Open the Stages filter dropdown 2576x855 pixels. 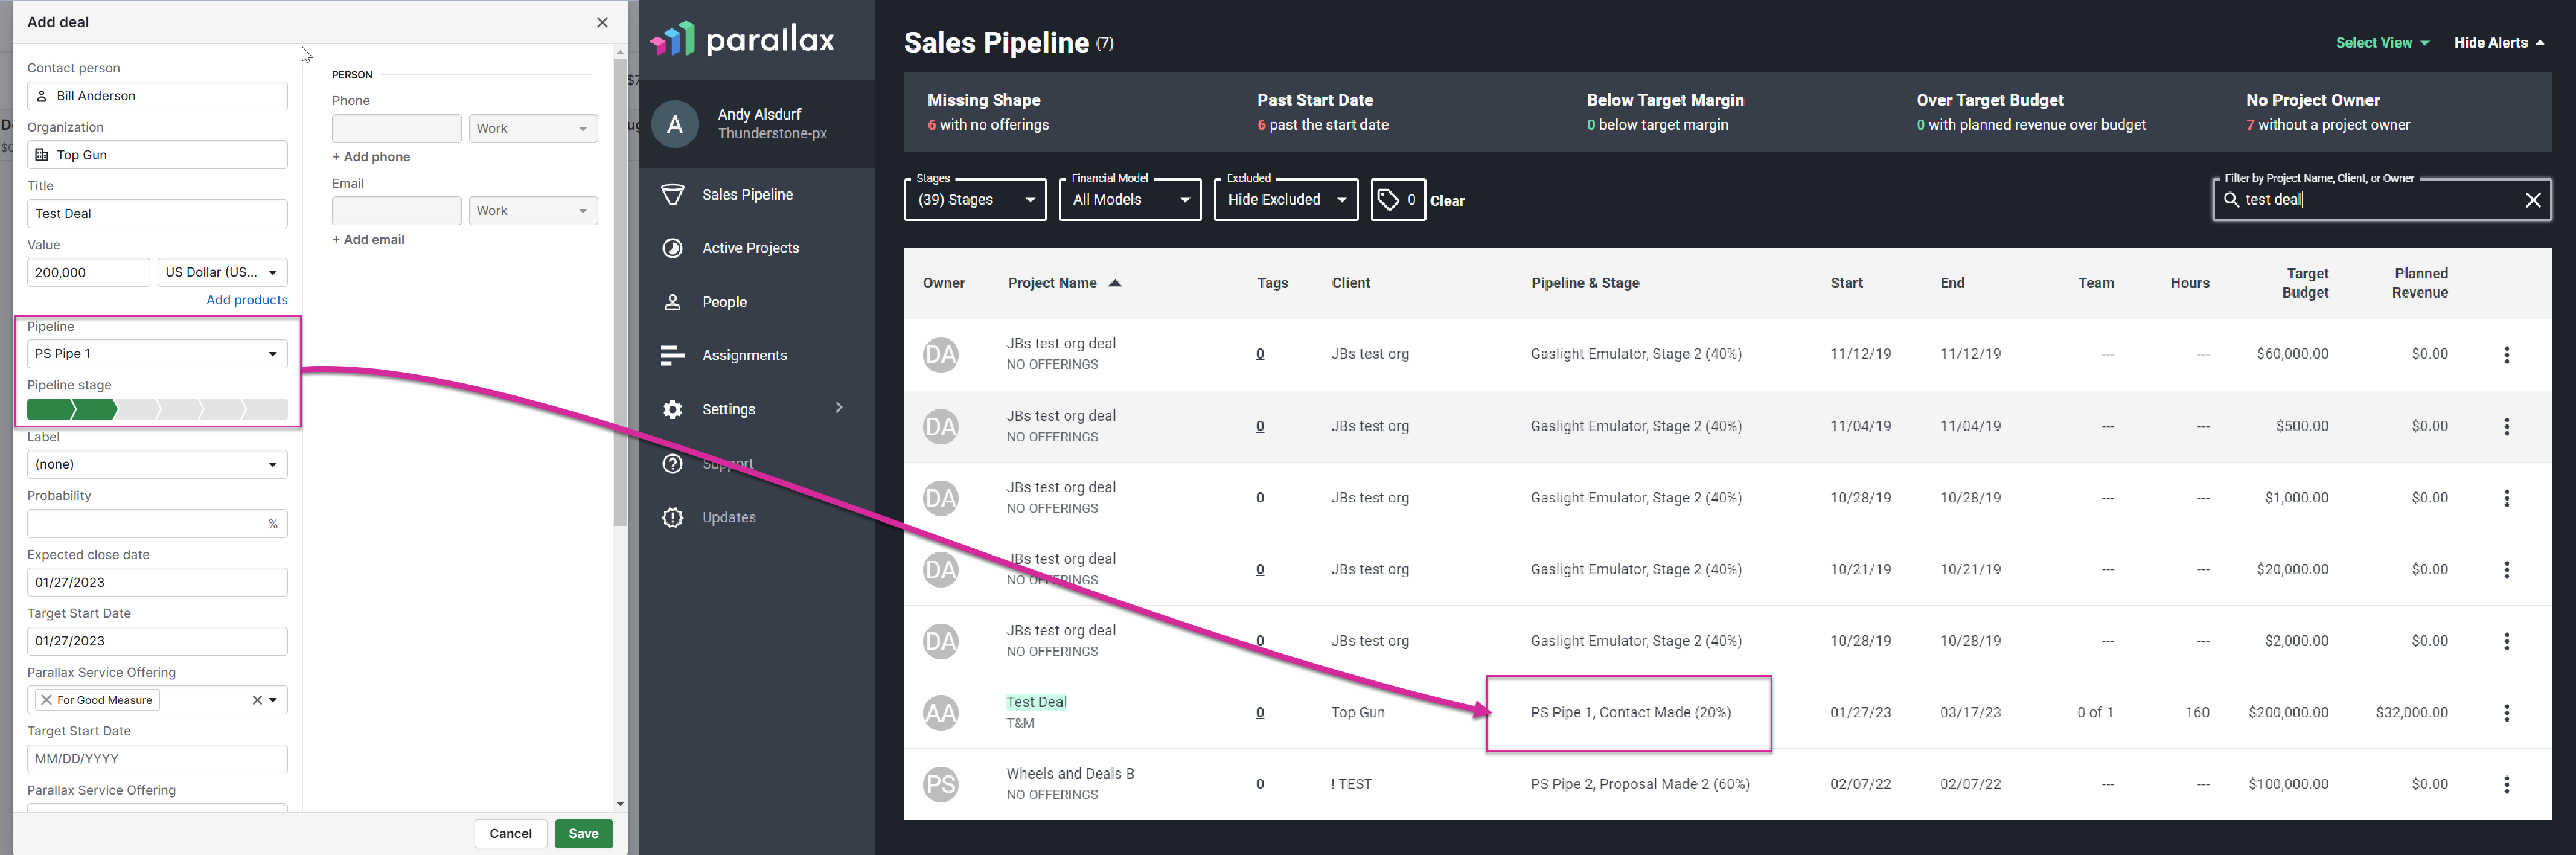click(x=975, y=200)
